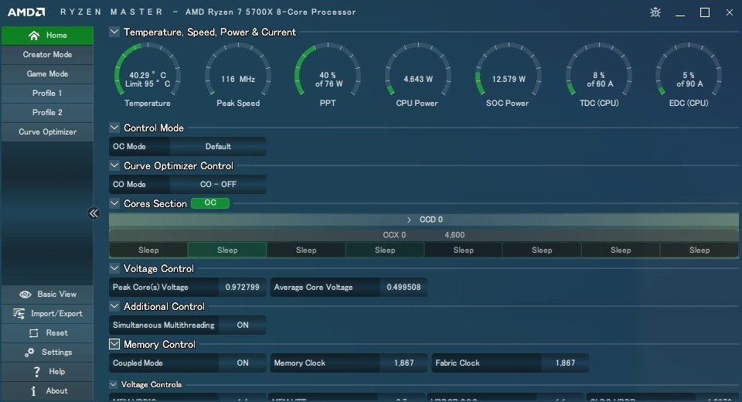Collapse the Cores Section
The width and height of the screenshot is (742, 402).
[114, 203]
